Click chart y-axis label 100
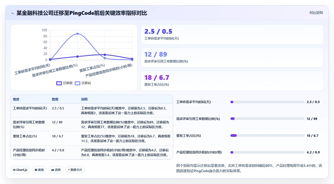 pyautogui.click(x=44, y=30)
